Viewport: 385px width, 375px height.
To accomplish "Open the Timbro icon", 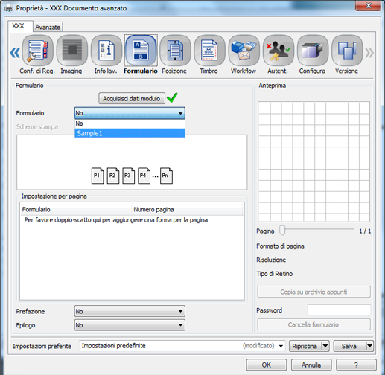I will click(209, 51).
